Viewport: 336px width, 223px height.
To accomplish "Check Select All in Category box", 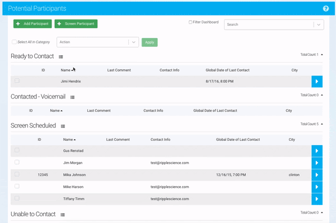I will click(x=14, y=42).
